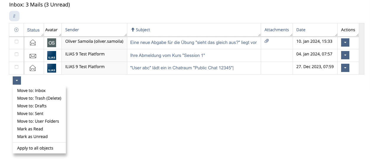
Task: Click the sort toggle icon above the table
Action: (14, 16)
